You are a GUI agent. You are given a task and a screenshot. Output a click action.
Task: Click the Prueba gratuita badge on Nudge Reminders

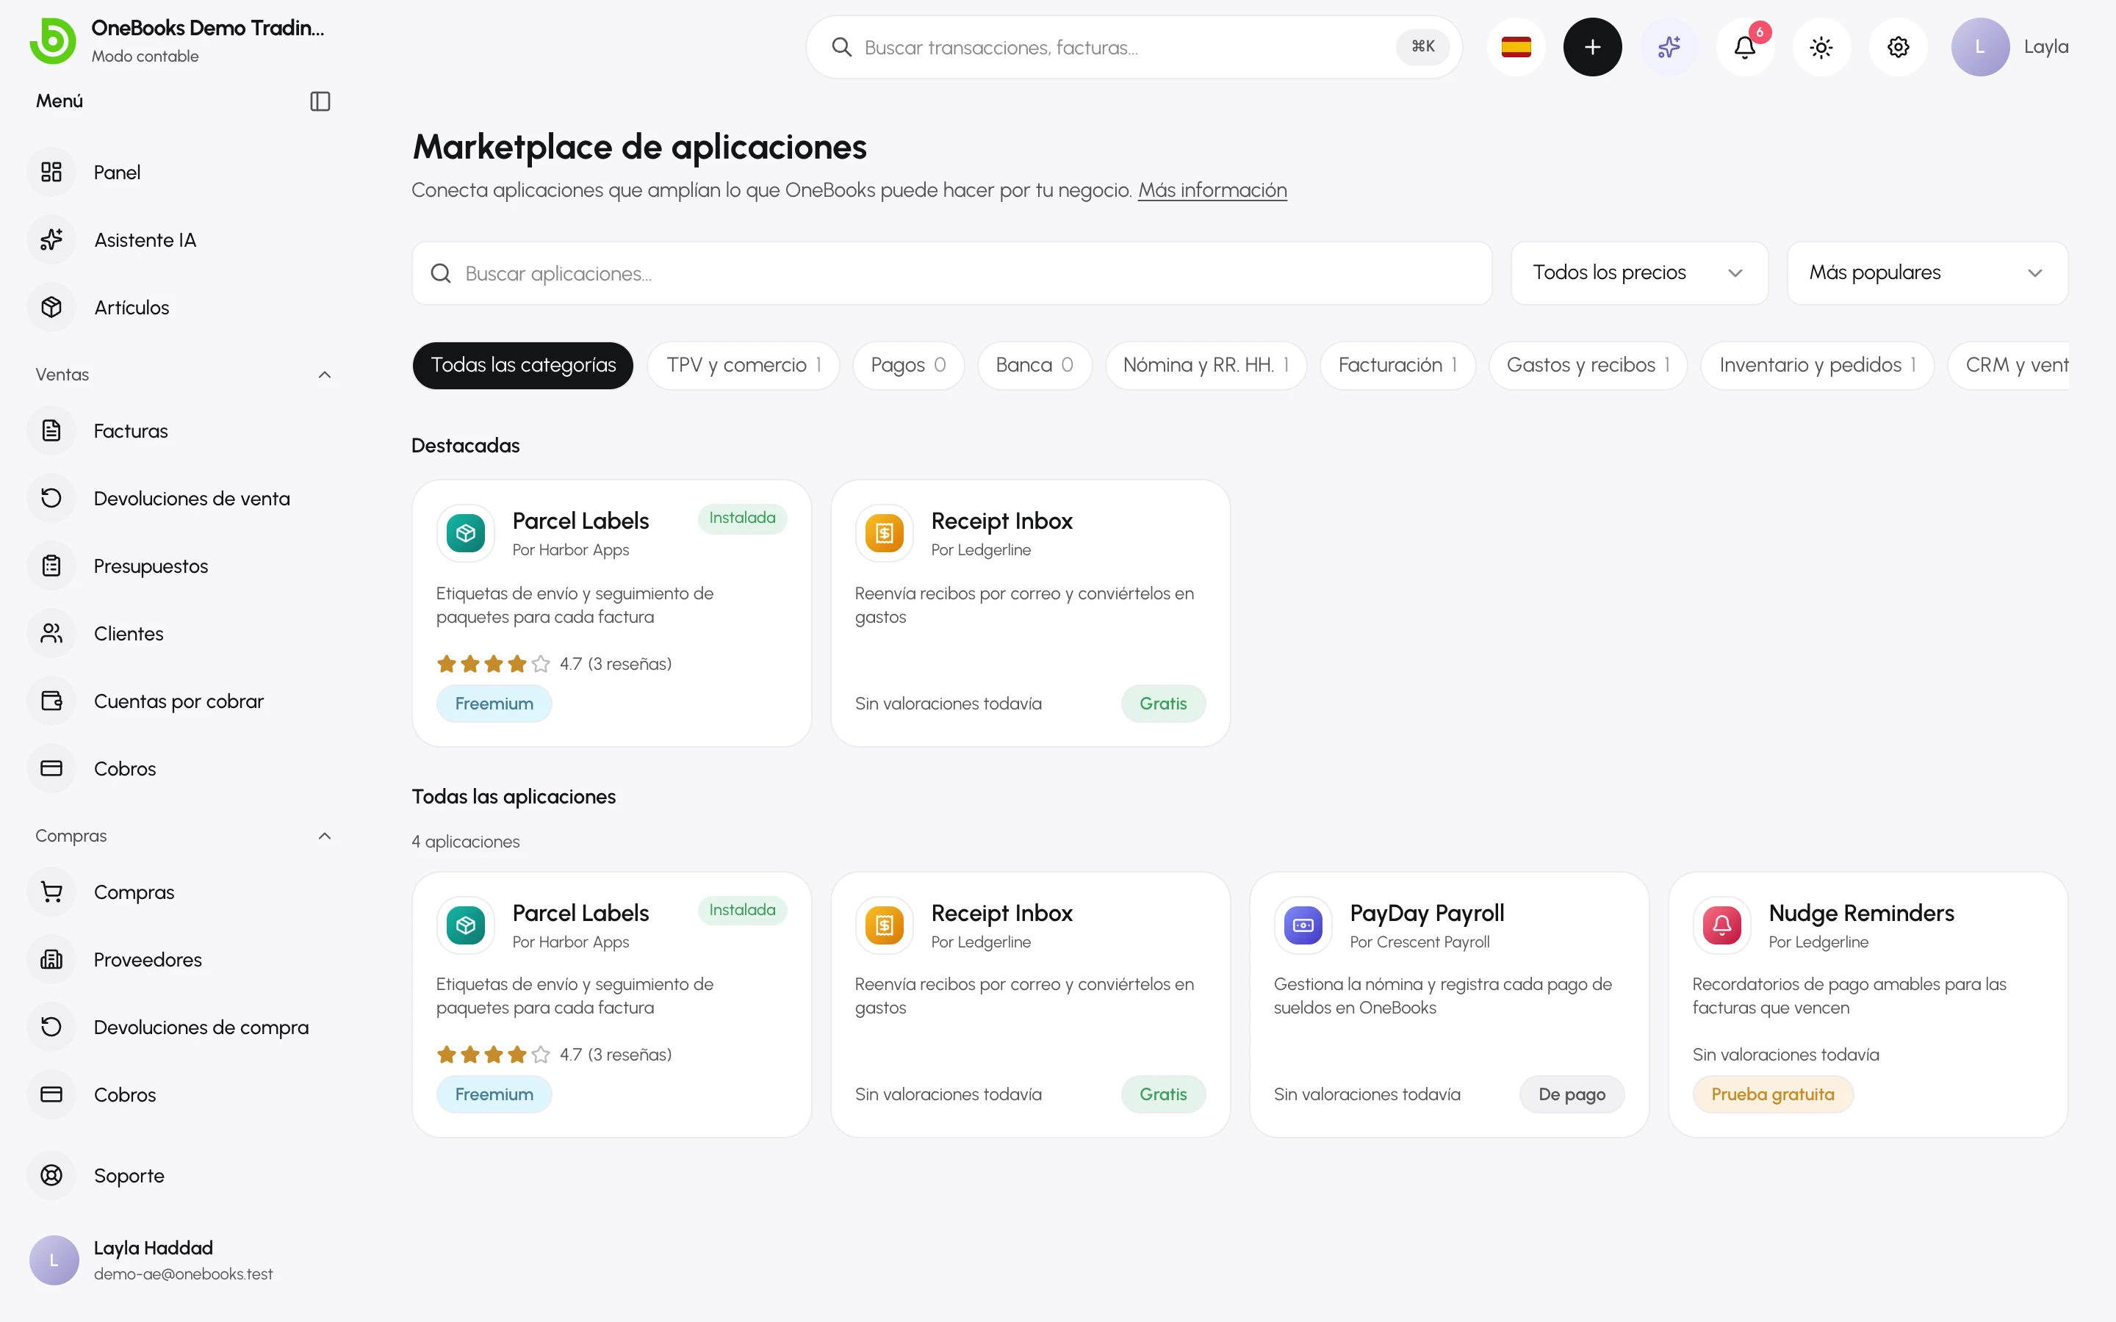[x=1772, y=1094]
